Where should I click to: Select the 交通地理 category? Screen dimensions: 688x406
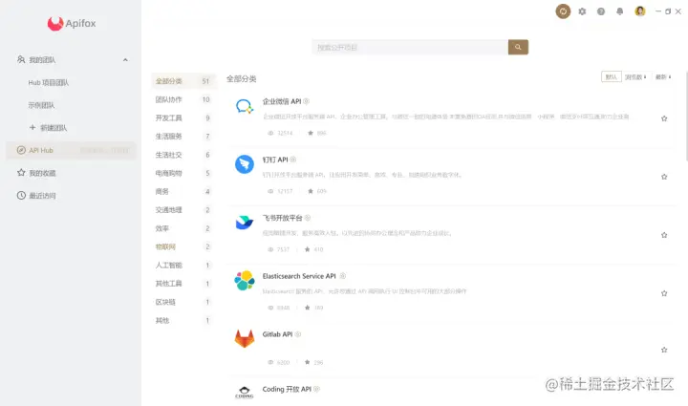(x=183, y=210)
